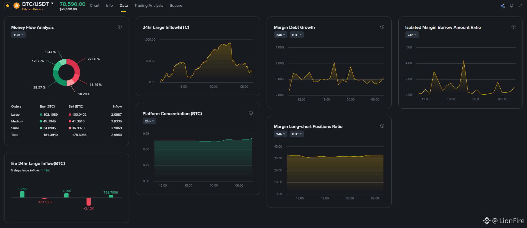Toggle the favorite star for BTC/USDT
Image resolution: width=527 pixels, height=228 pixels.
[8, 6]
